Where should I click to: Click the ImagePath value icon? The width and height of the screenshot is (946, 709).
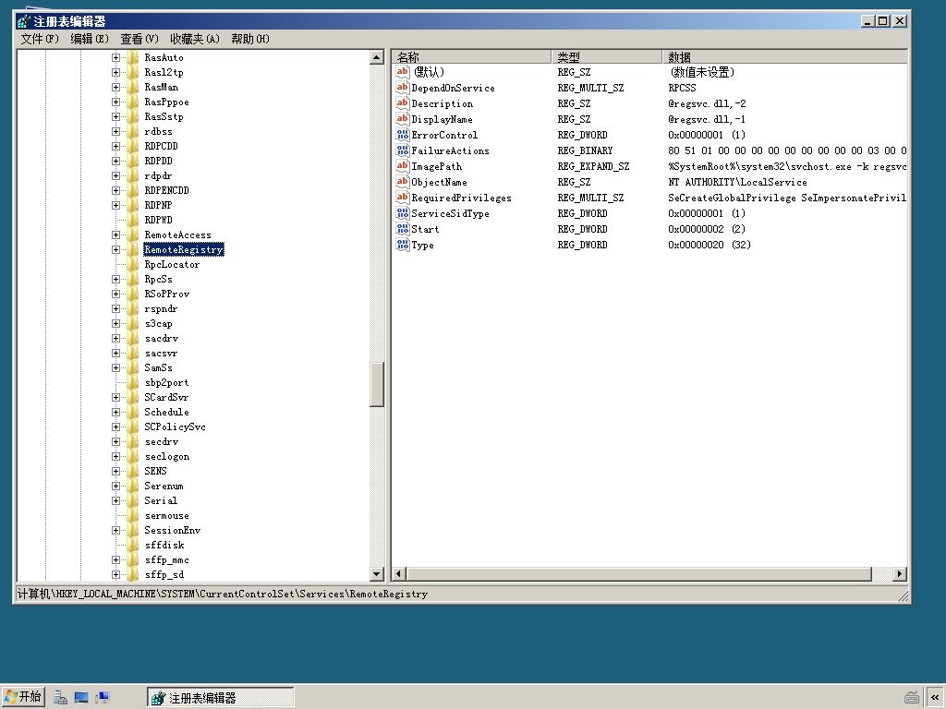pyautogui.click(x=403, y=166)
